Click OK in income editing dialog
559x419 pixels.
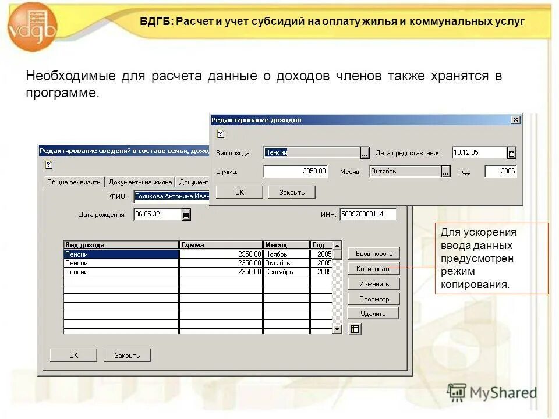point(239,193)
